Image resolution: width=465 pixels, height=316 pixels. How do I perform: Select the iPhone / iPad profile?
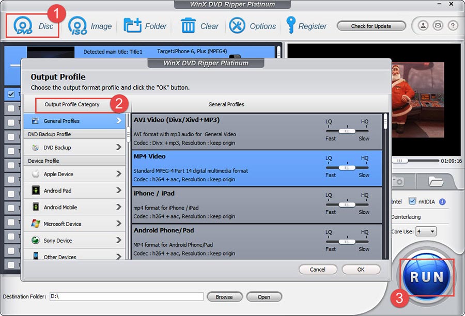click(x=257, y=206)
